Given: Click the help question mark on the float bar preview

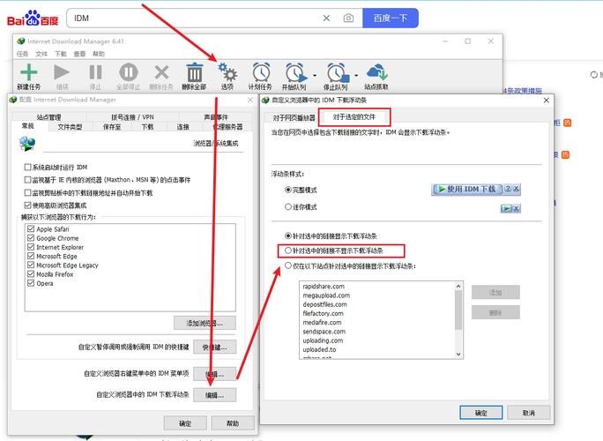Looking at the screenshot, I should click(x=508, y=189).
